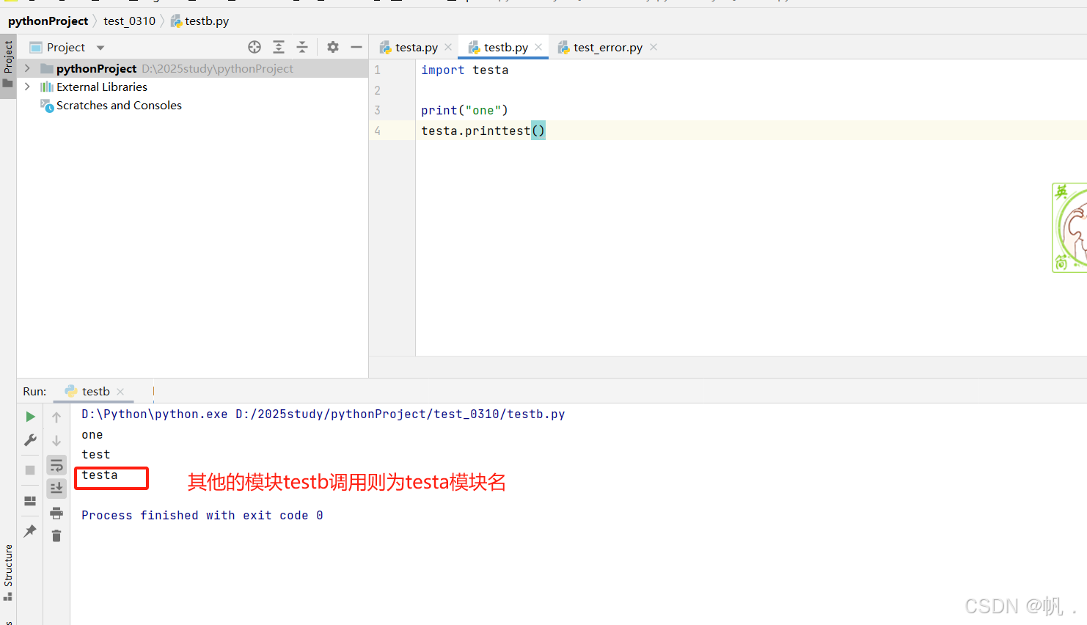Select Scratches and Consoles in Project tree
Viewport: 1087px width, 625px height.
(118, 105)
